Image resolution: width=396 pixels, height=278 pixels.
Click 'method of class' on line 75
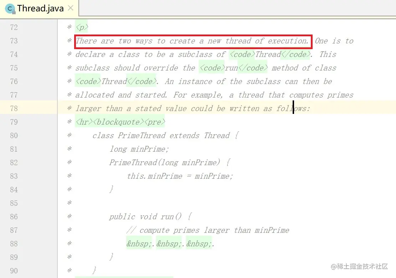point(304,68)
